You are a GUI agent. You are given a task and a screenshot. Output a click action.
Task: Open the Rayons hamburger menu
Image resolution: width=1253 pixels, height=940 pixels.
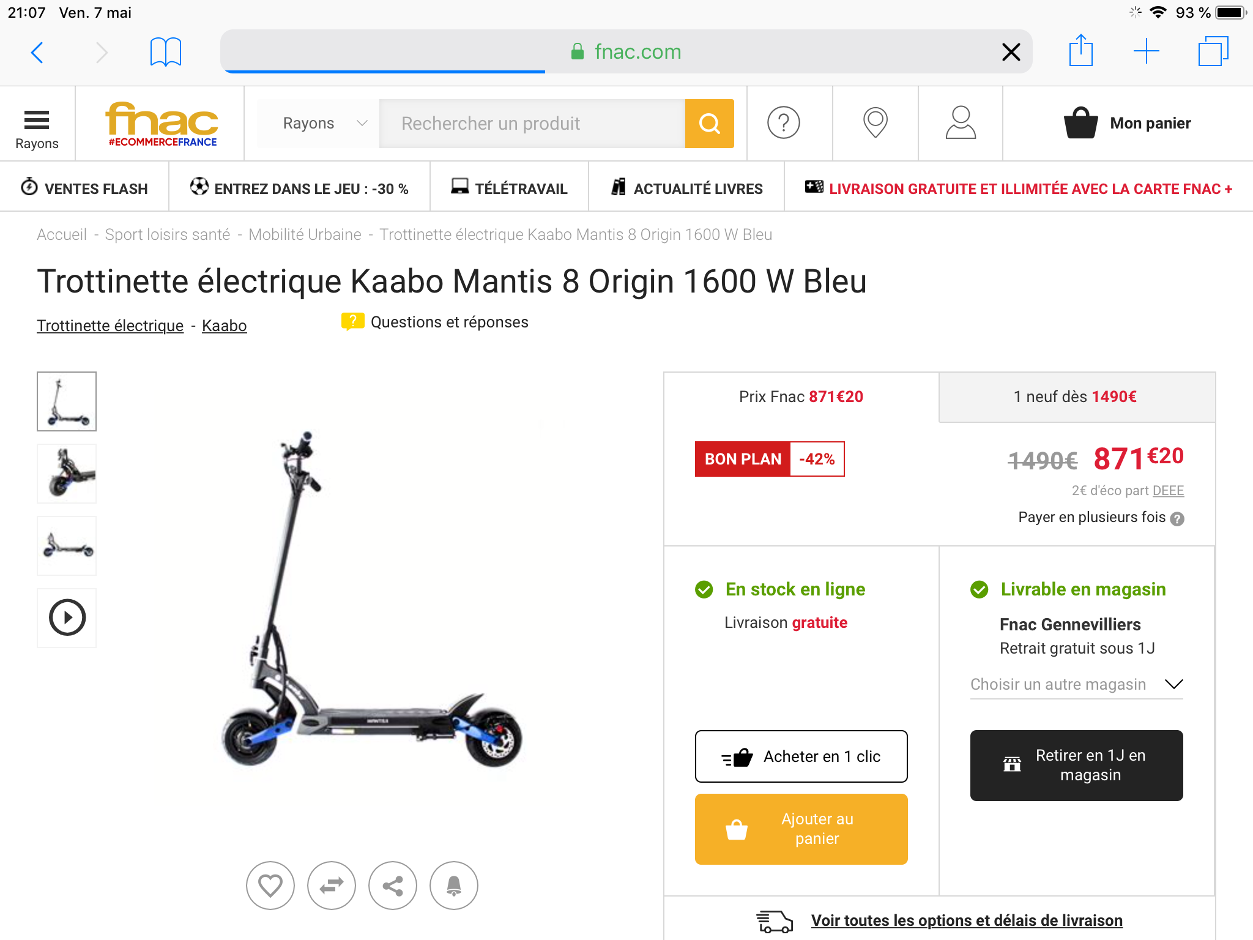[x=37, y=129]
